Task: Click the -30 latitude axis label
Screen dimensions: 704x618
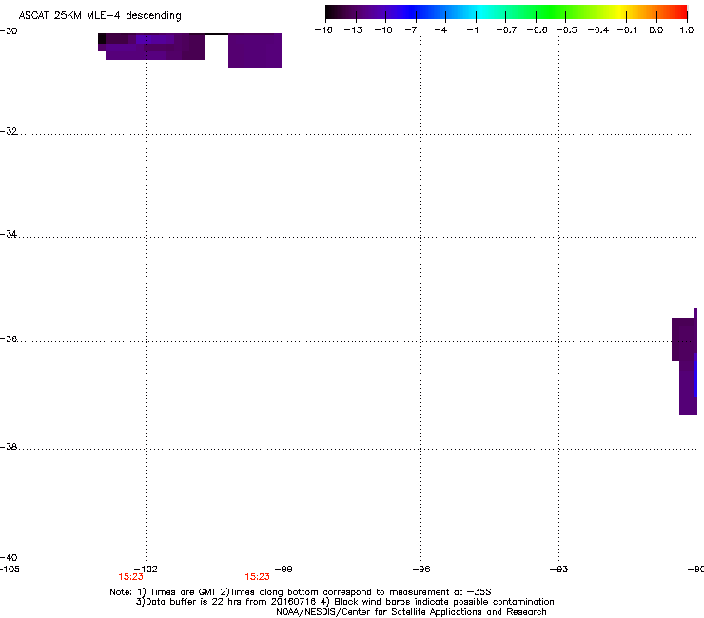Action: point(9,31)
